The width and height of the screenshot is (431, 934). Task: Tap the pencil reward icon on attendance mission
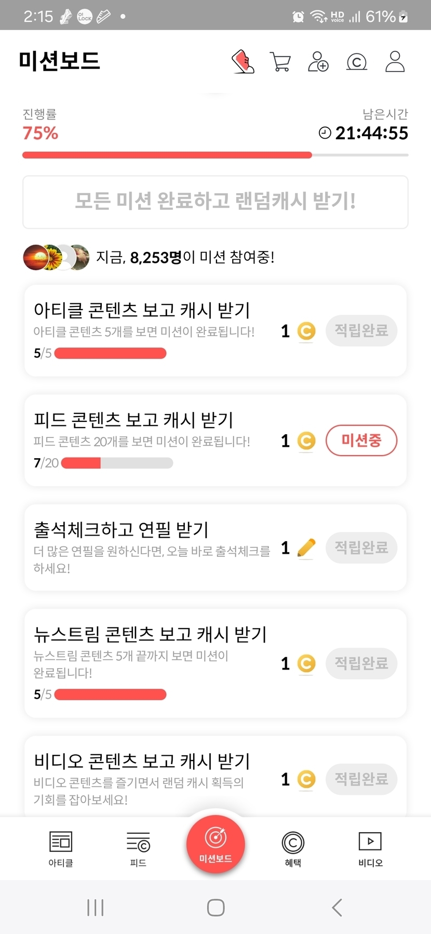click(x=306, y=548)
